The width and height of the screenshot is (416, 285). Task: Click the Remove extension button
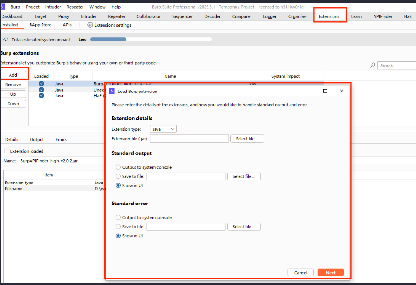pos(13,84)
